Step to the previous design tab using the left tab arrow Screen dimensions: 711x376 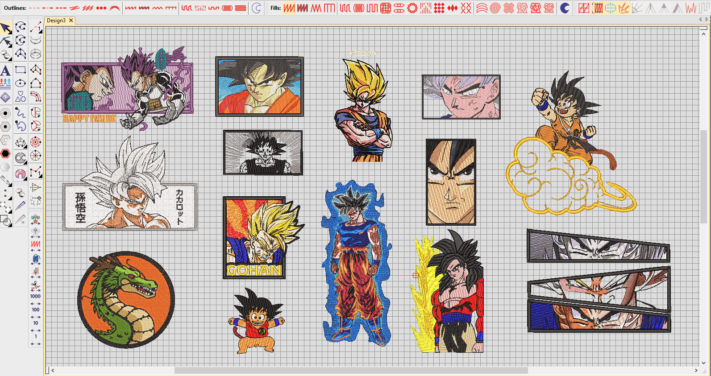coord(700,20)
